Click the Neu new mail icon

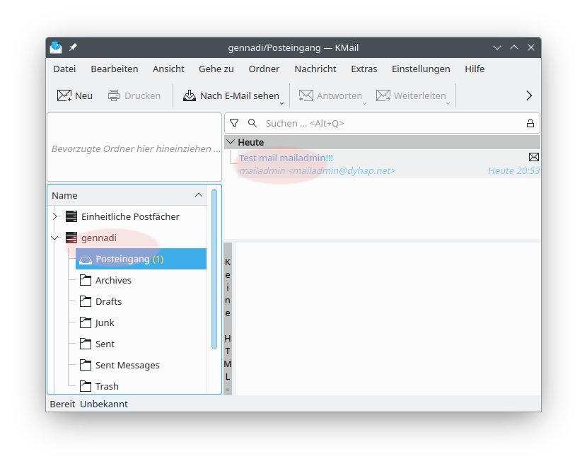pos(64,95)
